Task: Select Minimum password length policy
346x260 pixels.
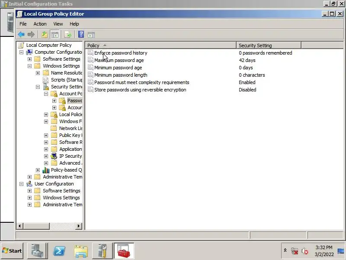Action: point(121,75)
